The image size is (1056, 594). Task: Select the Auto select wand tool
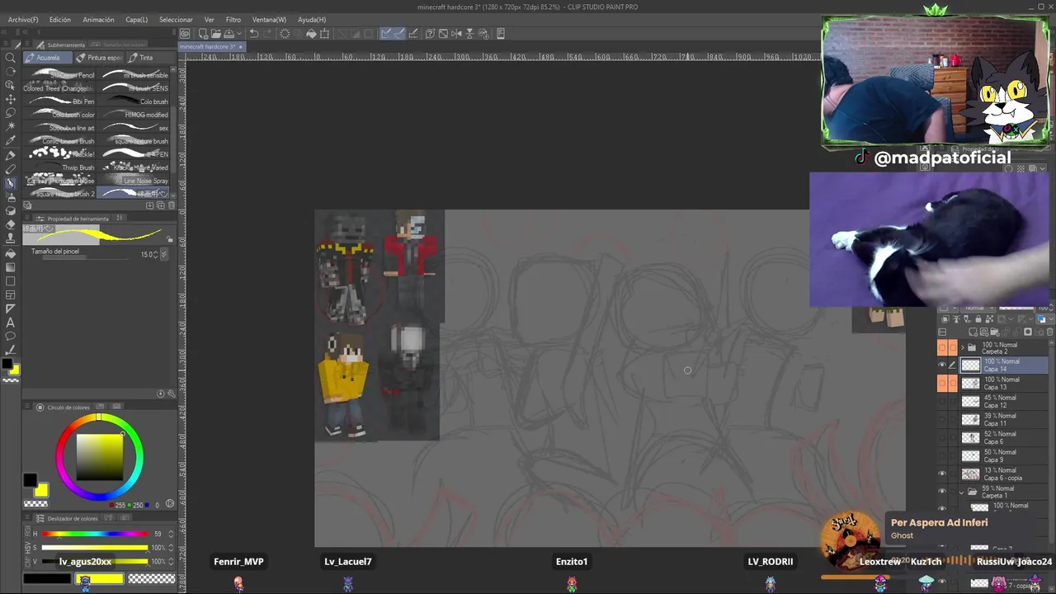click(x=11, y=126)
